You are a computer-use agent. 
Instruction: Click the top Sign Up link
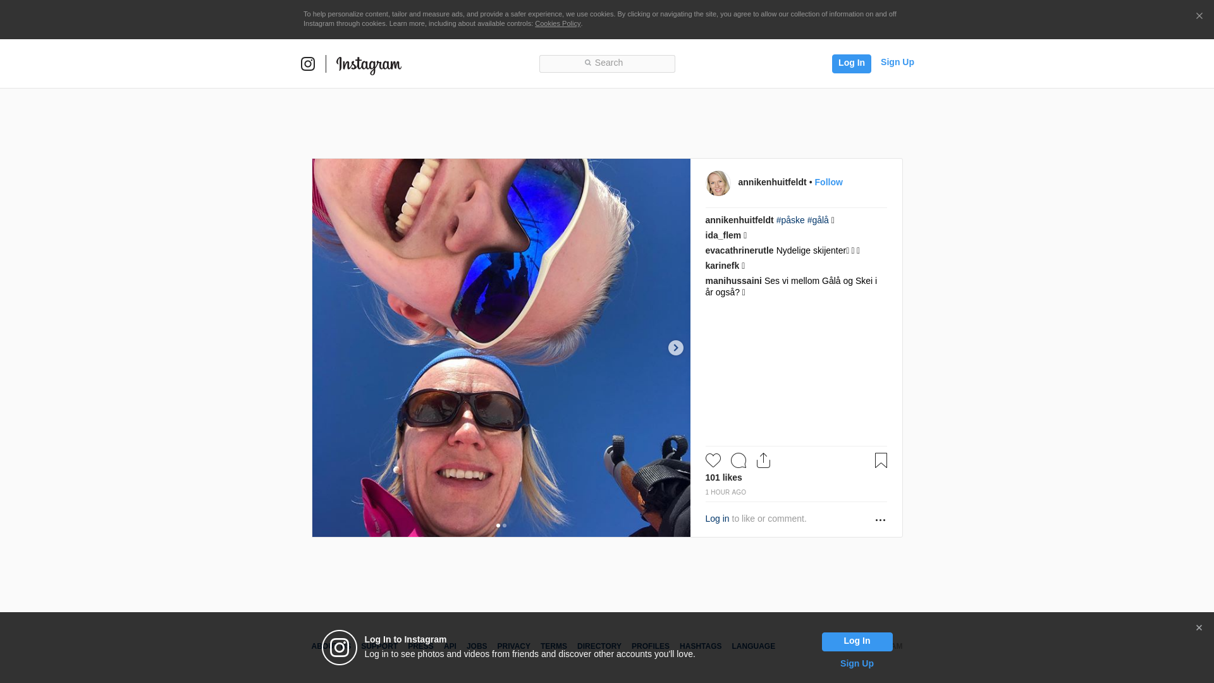(x=897, y=62)
